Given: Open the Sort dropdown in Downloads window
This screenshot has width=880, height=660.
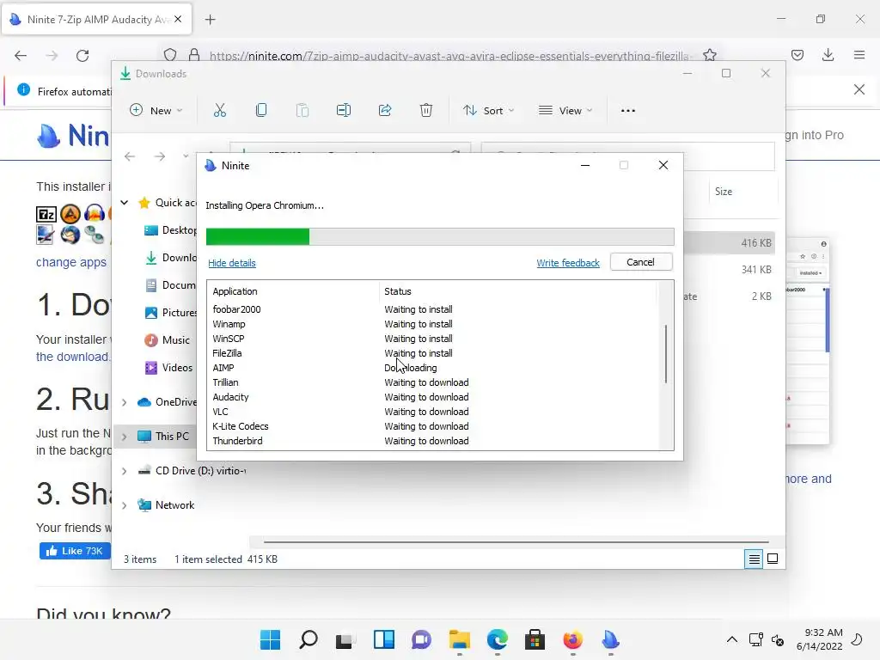Looking at the screenshot, I should (488, 111).
